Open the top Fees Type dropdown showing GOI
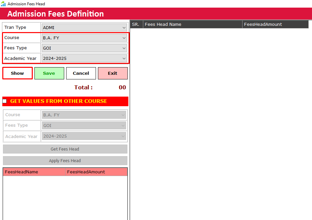Image resolution: width=312 pixels, height=220 pixels. (x=84, y=48)
